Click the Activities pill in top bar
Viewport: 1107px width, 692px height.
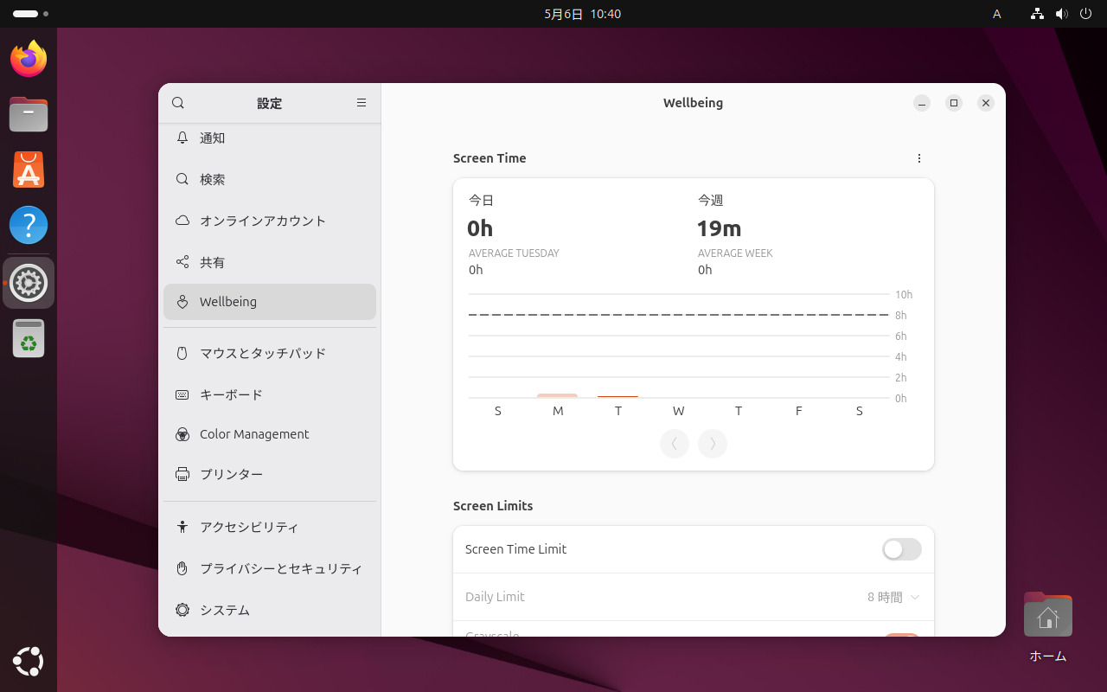point(30,14)
